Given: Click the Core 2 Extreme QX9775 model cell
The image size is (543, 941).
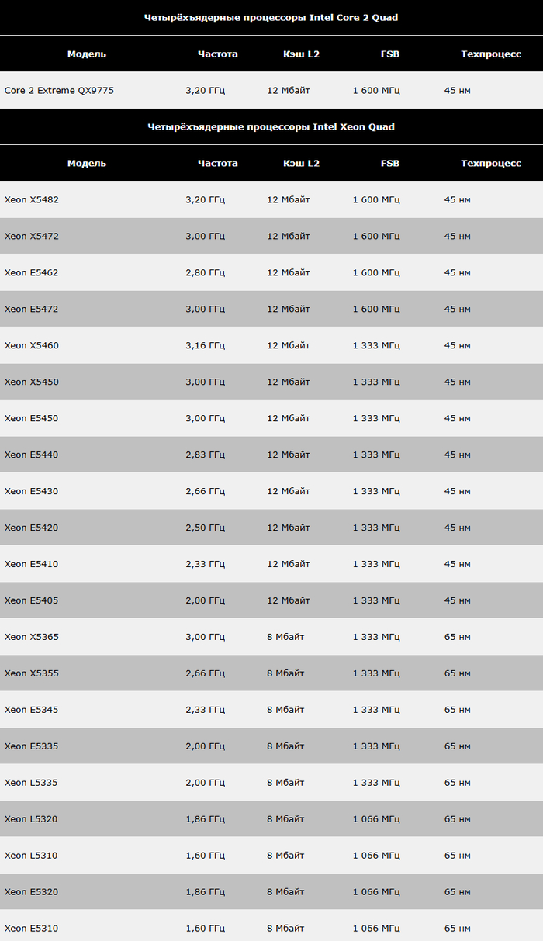Looking at the screenshot, I should (x=59, y=91).
